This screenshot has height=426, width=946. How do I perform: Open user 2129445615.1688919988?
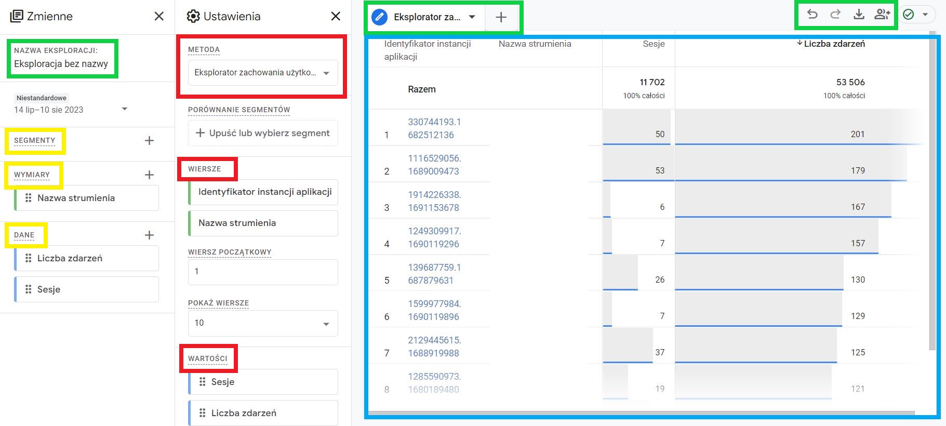pyautogui.click(x=434, y=347)
